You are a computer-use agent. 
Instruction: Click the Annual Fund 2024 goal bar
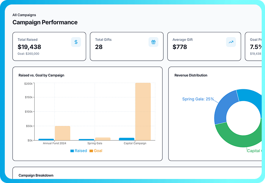click(x=63, y=133)
